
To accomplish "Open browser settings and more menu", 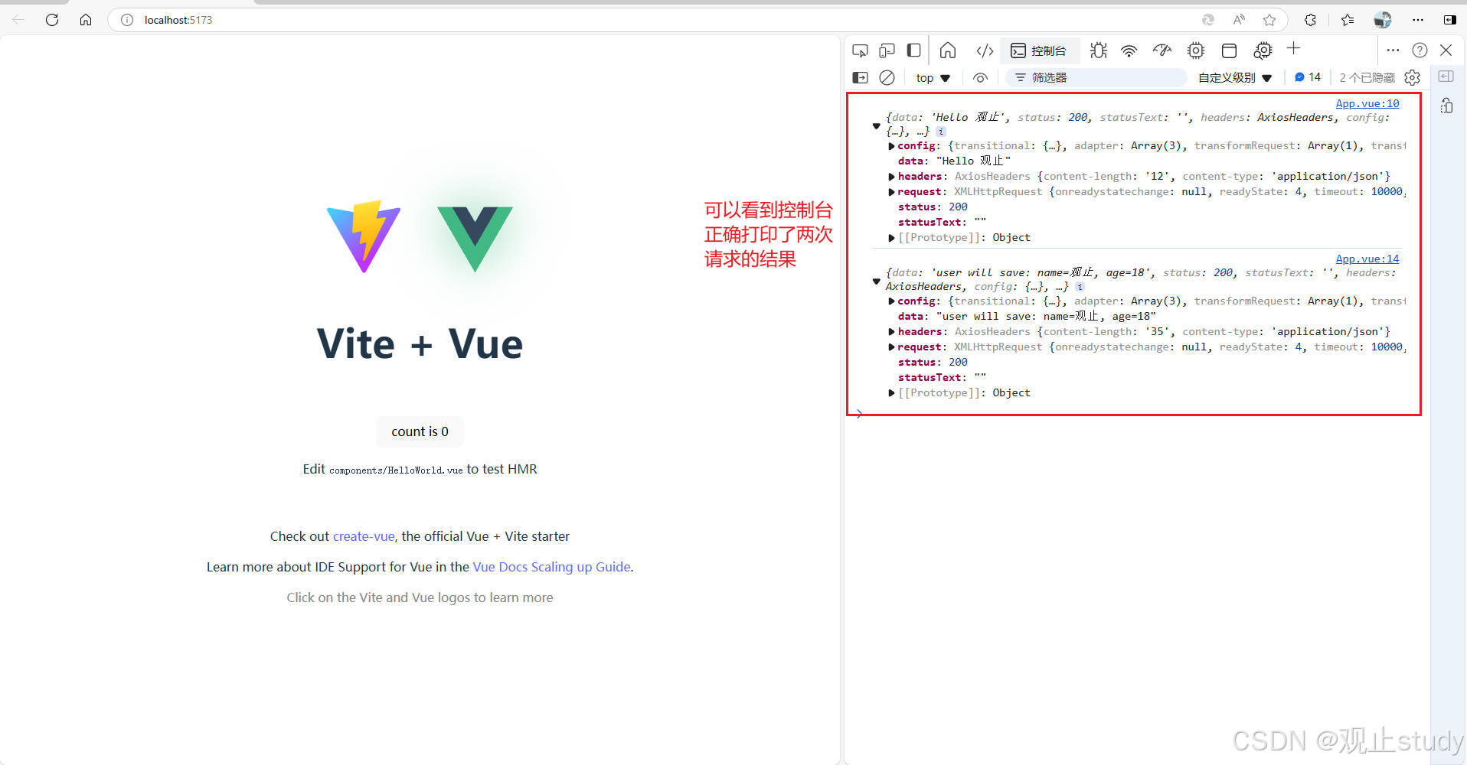I will point(1418,20).
